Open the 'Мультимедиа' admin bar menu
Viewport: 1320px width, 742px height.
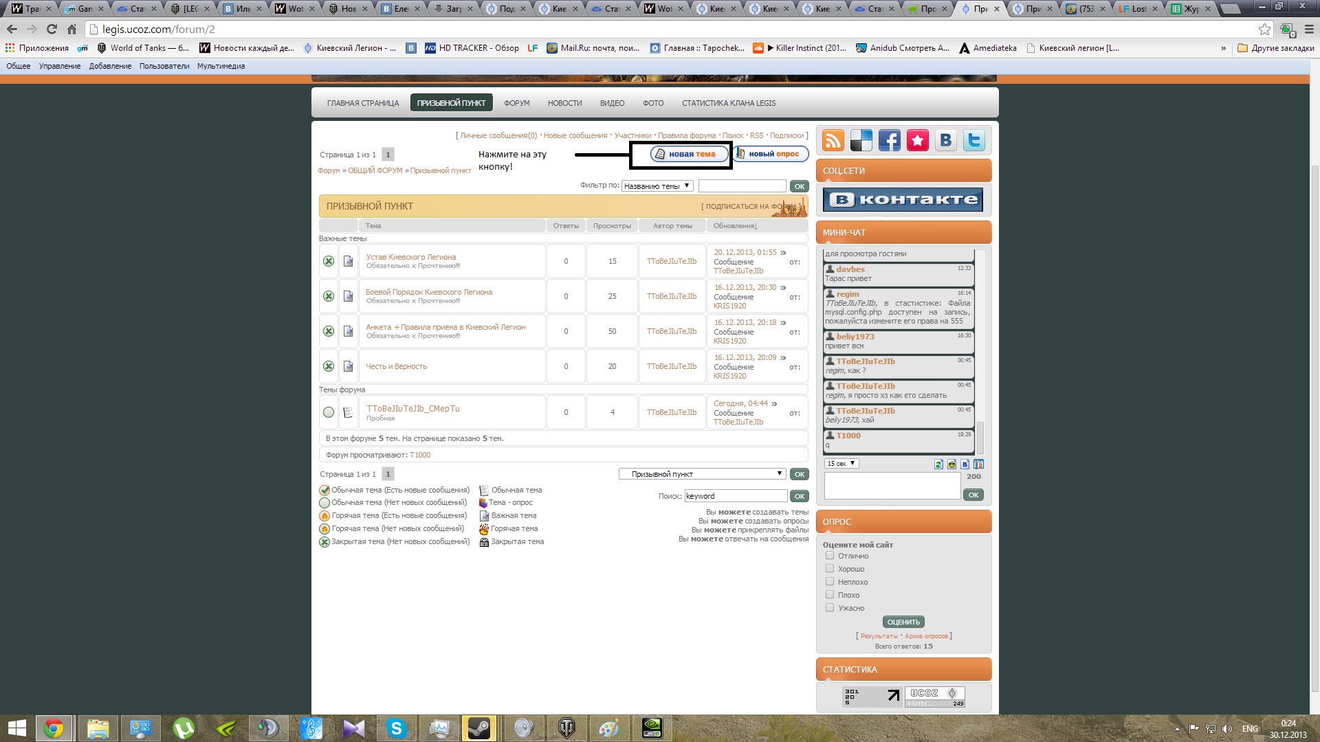click(x=221, y=66)
